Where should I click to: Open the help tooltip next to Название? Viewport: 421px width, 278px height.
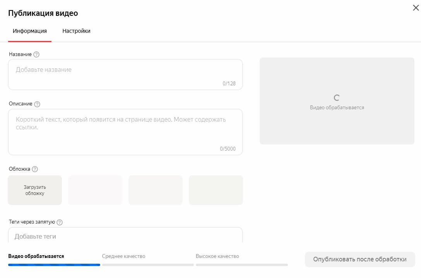(36, 54)
